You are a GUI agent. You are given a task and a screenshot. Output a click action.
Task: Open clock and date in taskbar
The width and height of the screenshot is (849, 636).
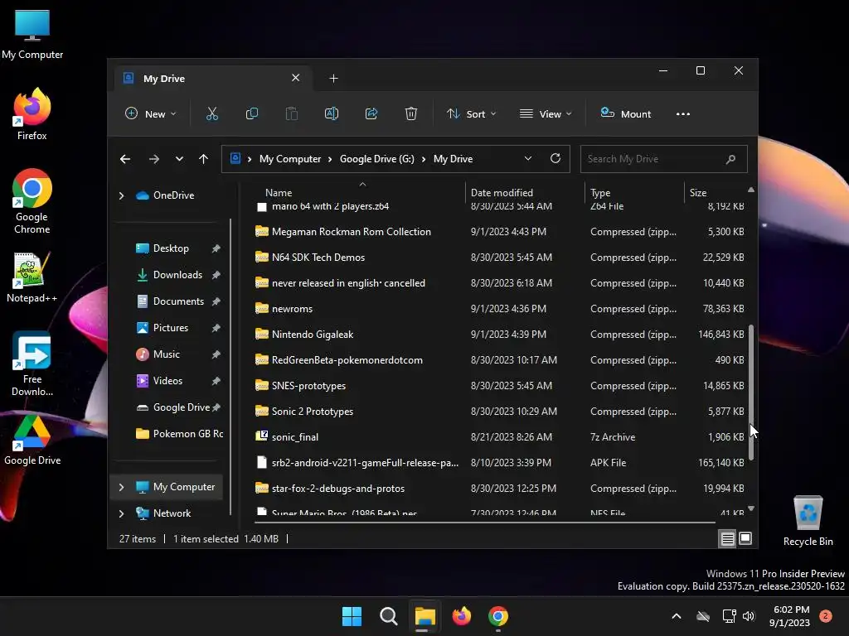coord(790,616)
